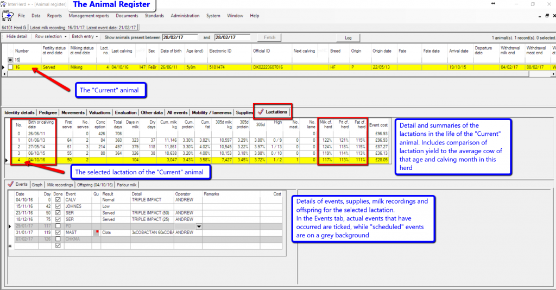Open the System menu
Image resolution: width=556 pixels, height=290 pixels.
pos(213,16)
